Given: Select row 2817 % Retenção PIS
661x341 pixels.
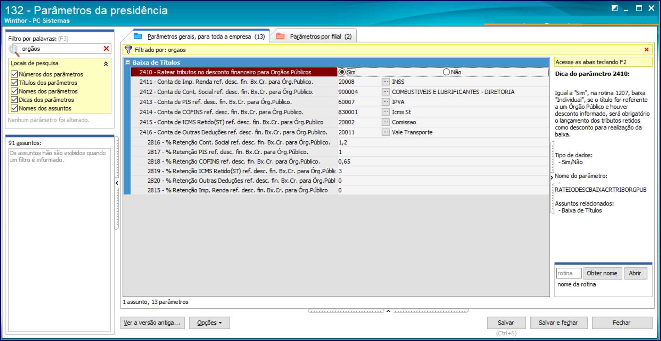Looking at the screenshot, I should pyautogui.click(x=234, y=152).
